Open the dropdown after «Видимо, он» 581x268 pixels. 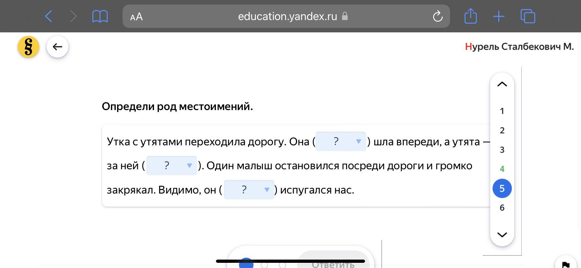coord(249,190)
